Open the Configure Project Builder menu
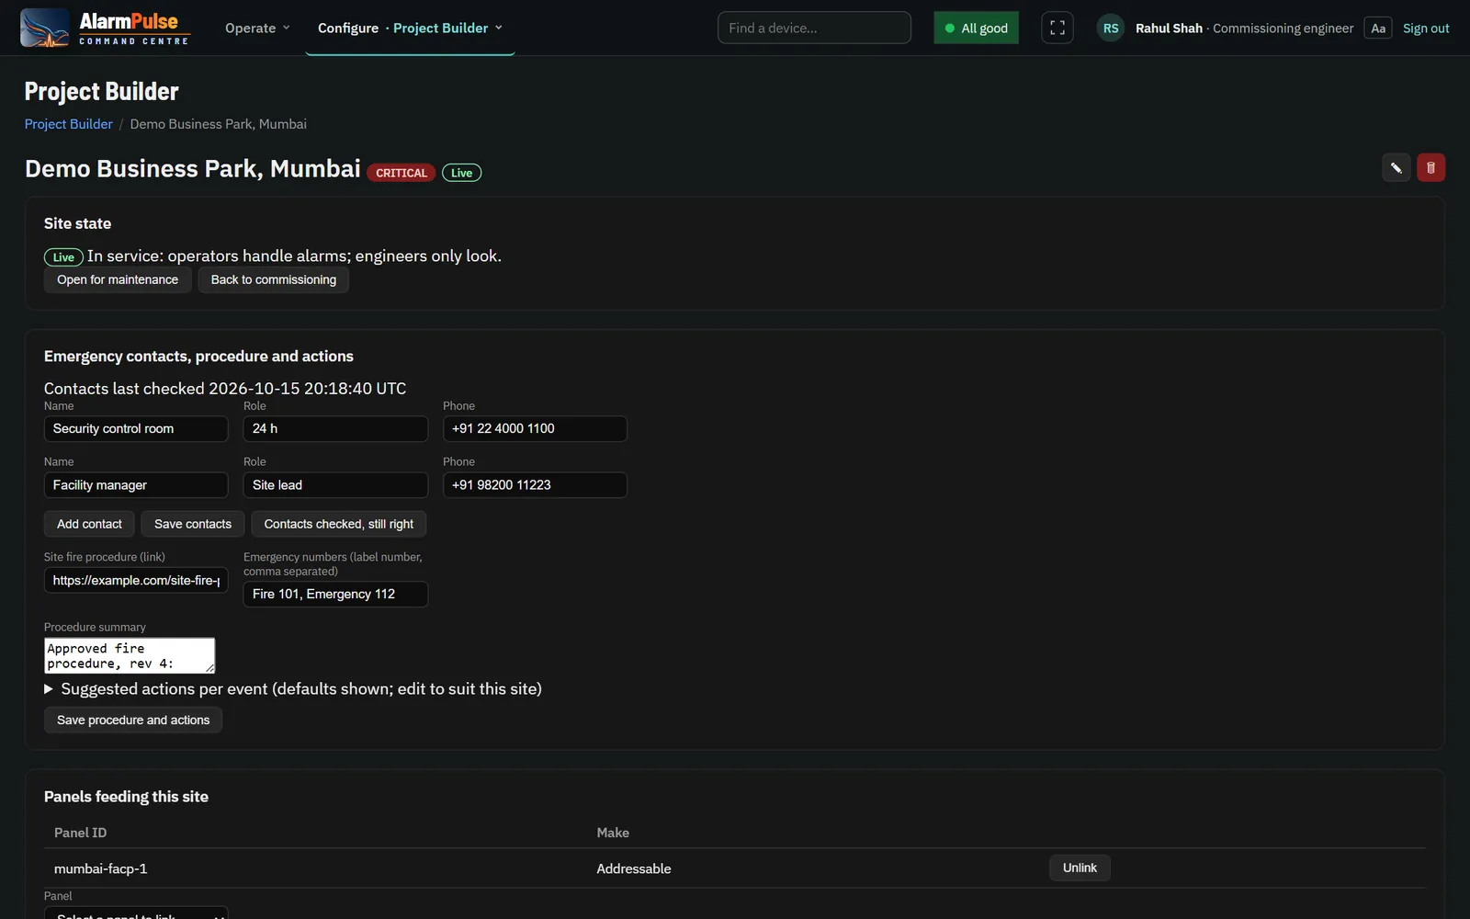 (410, 28)
